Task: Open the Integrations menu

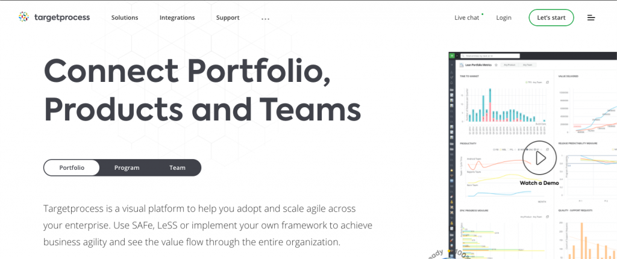Action: coord(177,17)
